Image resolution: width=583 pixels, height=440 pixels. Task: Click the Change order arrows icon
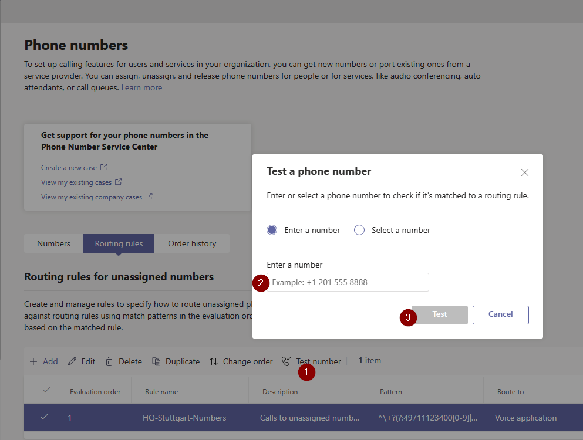coord(214,361)
